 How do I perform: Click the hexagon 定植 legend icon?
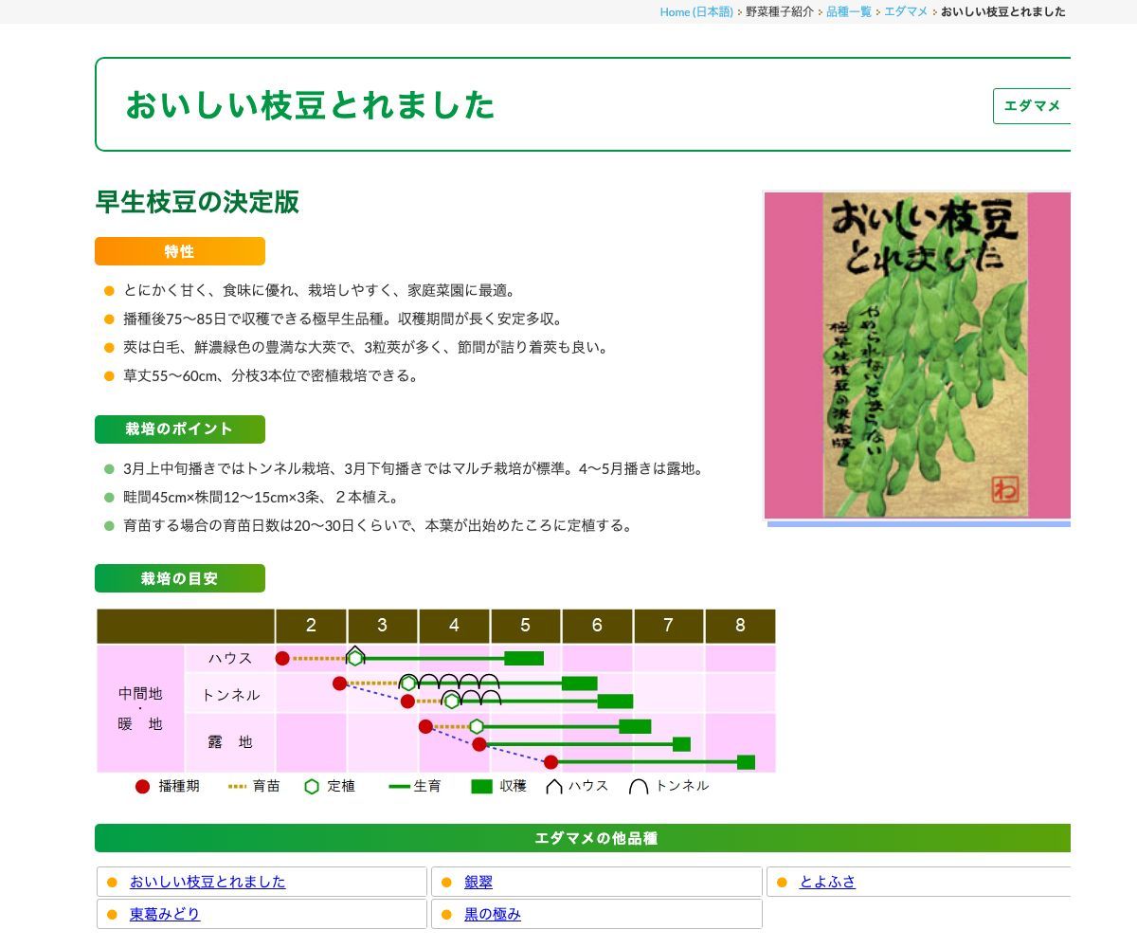[312, 786]
